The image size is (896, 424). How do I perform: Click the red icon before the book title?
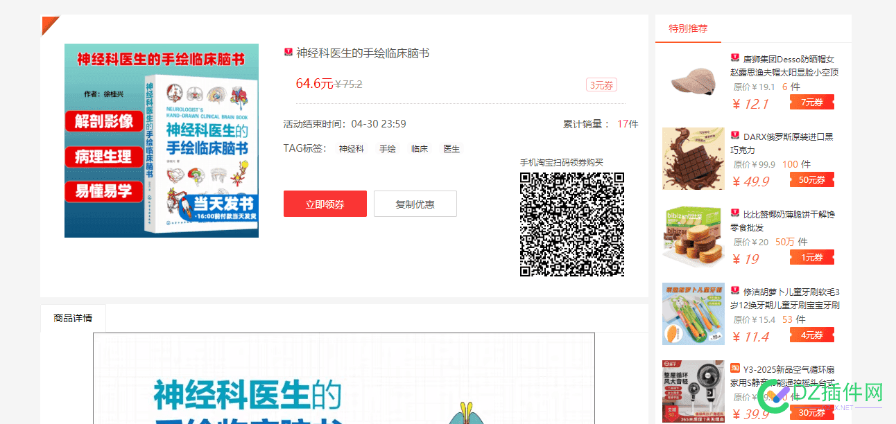pyautogui.click(x=288, y=53)
